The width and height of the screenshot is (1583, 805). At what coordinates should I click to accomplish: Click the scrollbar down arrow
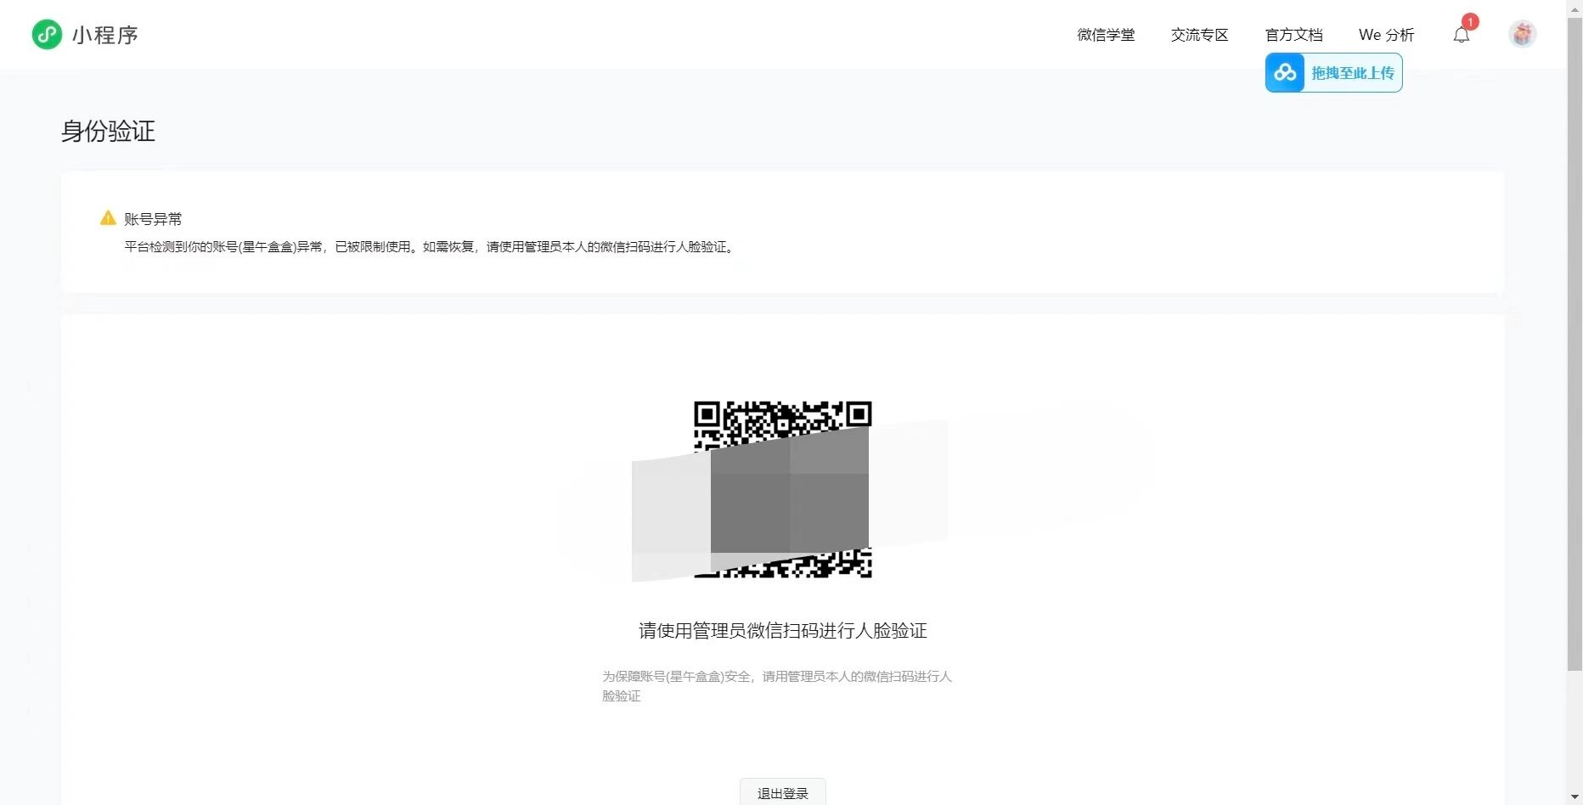(x=1575, y=797)
